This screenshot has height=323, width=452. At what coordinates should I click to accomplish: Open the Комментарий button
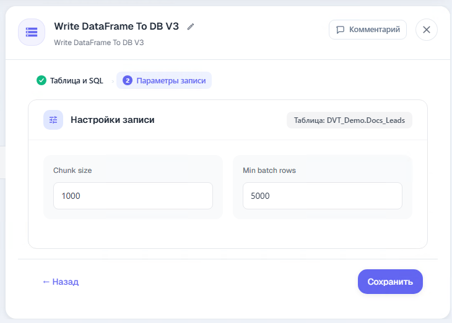pyautogui.click(x=368, y=30)
